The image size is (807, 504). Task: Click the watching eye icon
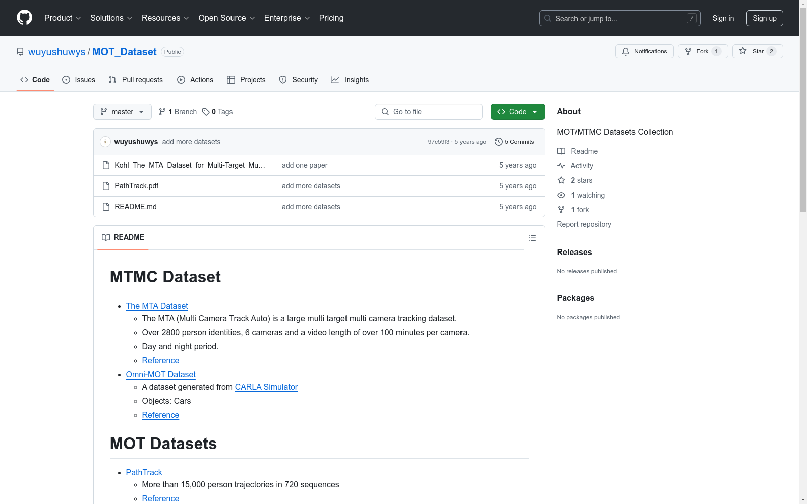(561, 195)
